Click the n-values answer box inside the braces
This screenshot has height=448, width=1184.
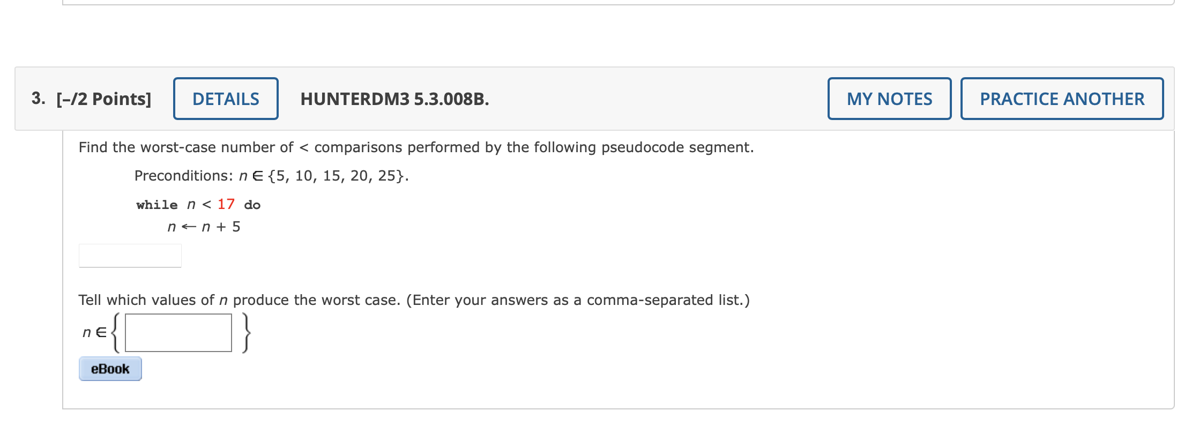click(177, 332)
